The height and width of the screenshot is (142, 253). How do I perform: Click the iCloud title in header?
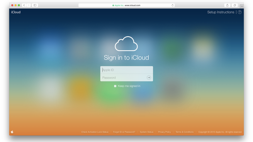[16, 12]
